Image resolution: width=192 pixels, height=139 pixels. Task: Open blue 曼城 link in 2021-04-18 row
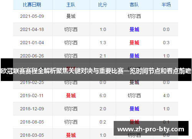134,30
